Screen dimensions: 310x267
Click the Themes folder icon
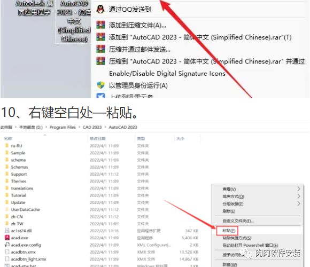click(x=7, y=181)
